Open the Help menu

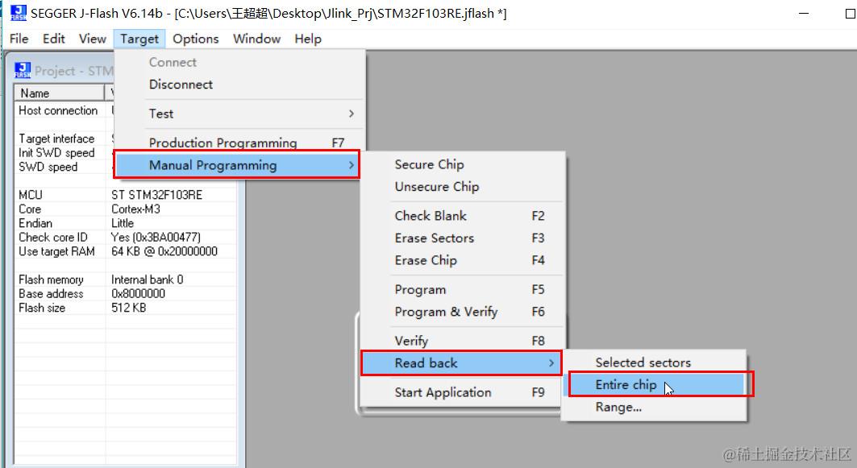(x=308, y=39)
